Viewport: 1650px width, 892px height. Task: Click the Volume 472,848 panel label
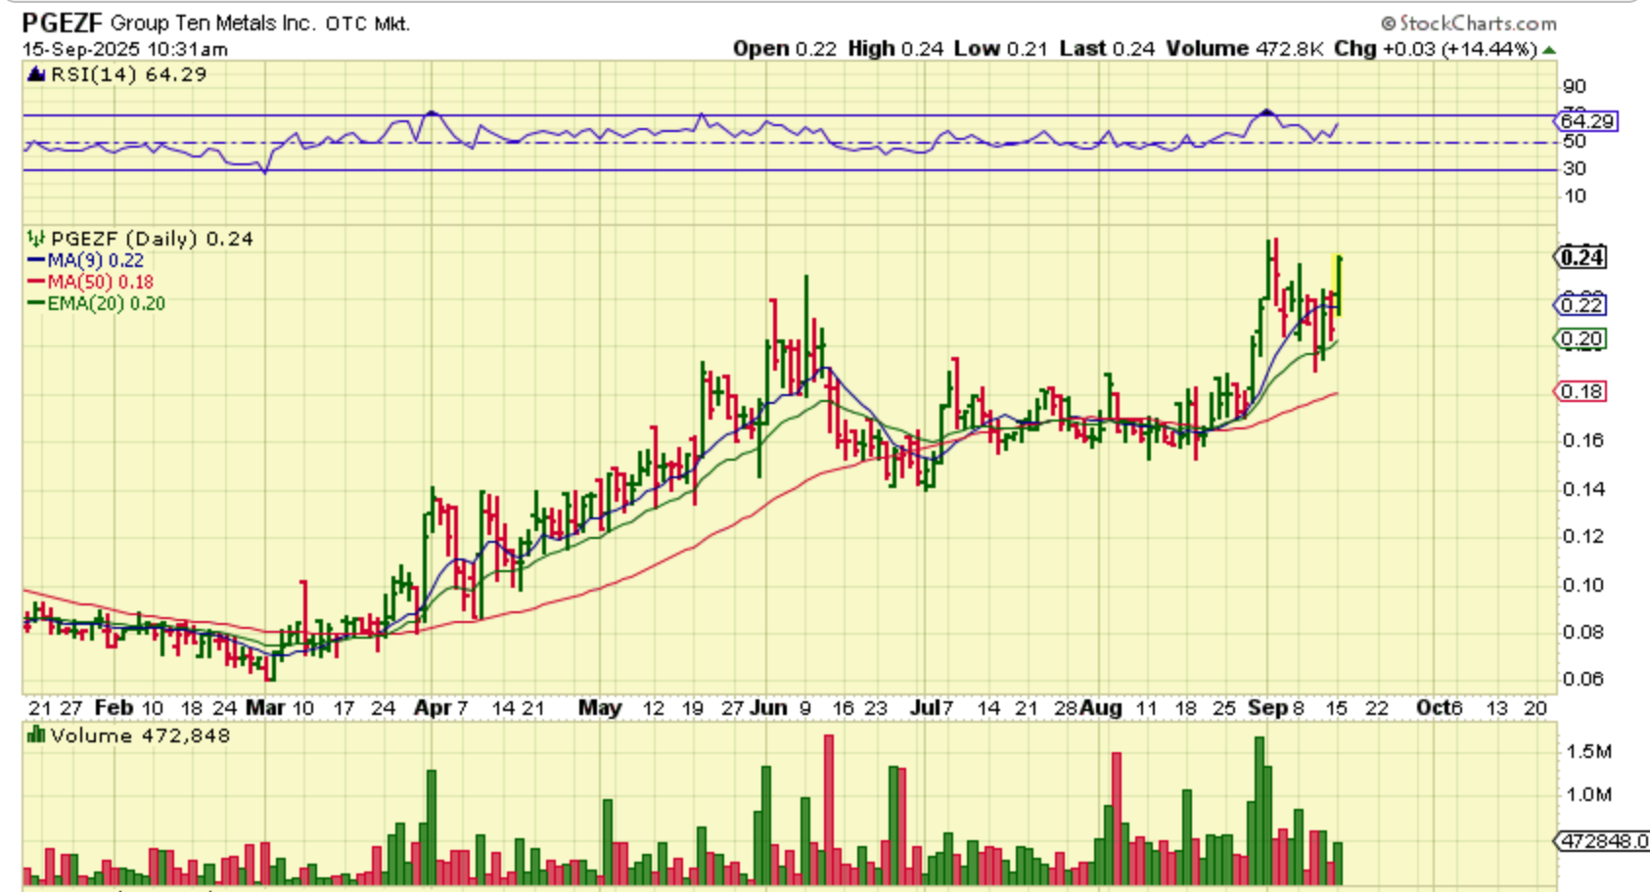140,736
